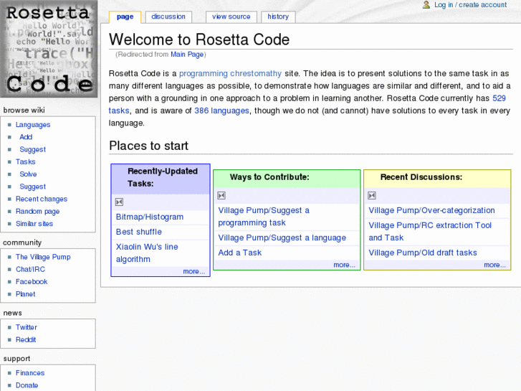
Task: Click Suggest under Tasks in sidebar
Action: tap(32, 187)
